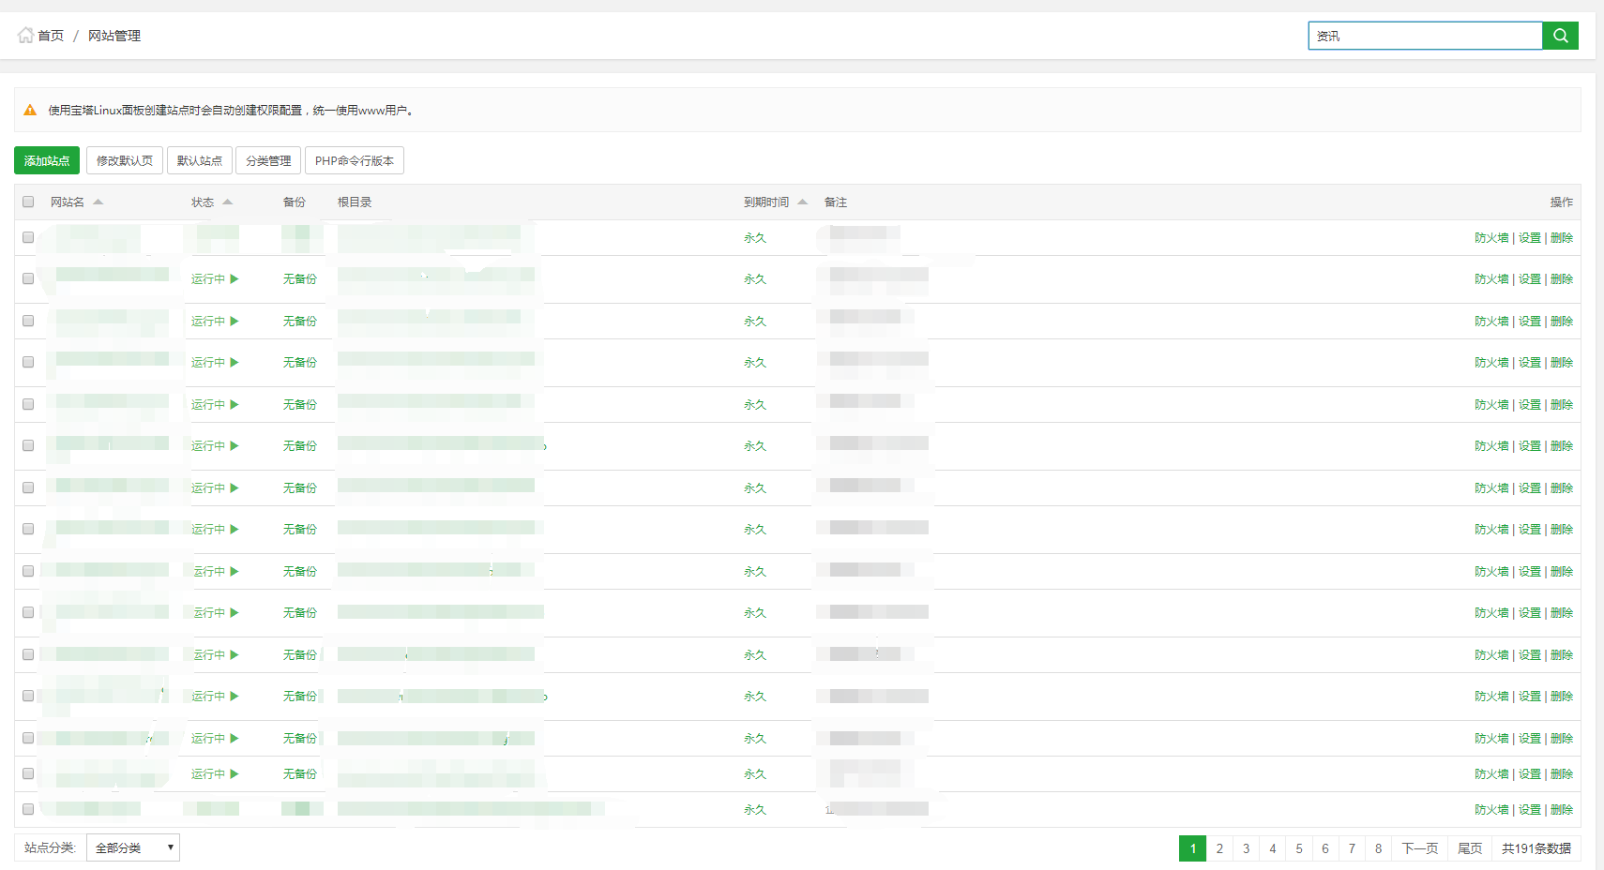
Task: Open the 站点分类 全部分类 dropdown
Action: (x=133, y=847)
